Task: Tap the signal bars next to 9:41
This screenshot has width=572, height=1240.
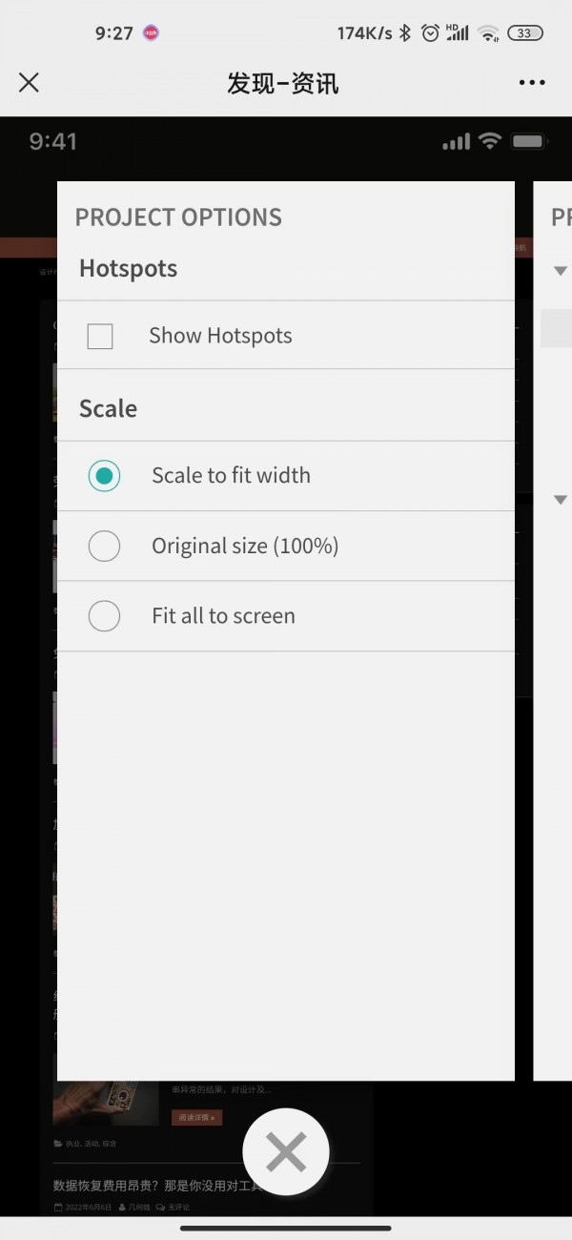Action: (457, 142)
